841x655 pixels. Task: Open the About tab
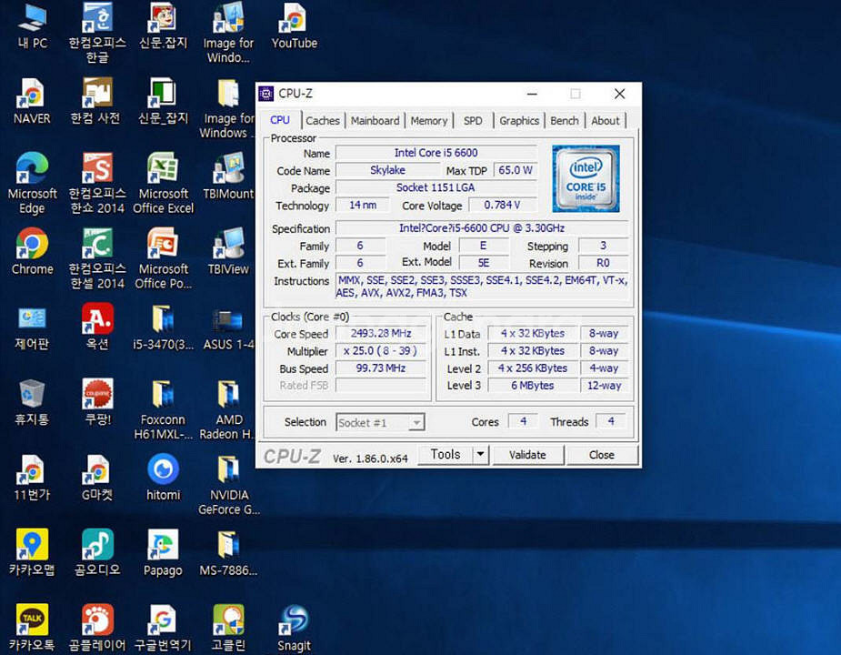coord(605,121)
